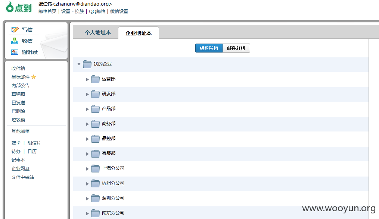The image size is (379, 219).
Task: Expand the 上海分公司 branch arrow
Action: pyautogui.click(x=87, y=169)
